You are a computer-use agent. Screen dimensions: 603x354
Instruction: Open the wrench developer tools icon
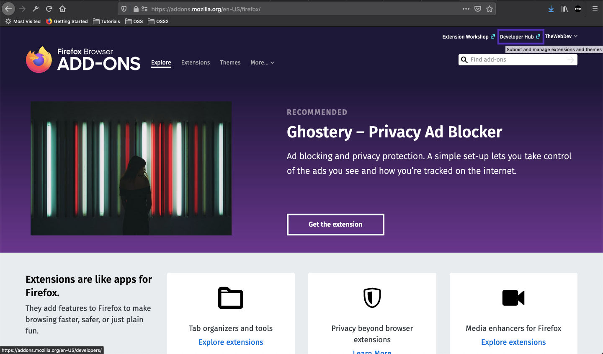[36, 9]
